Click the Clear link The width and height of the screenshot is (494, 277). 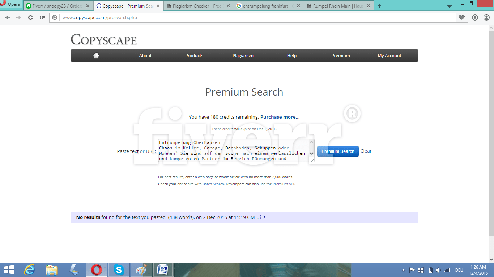coord(366,151)
